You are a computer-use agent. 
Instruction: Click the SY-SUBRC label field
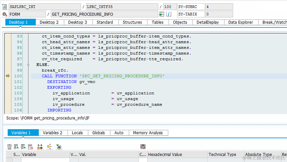click(x=191, y=7)
